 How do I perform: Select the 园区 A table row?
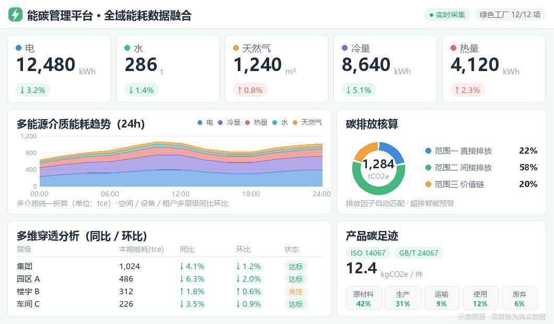pos(169,279)
